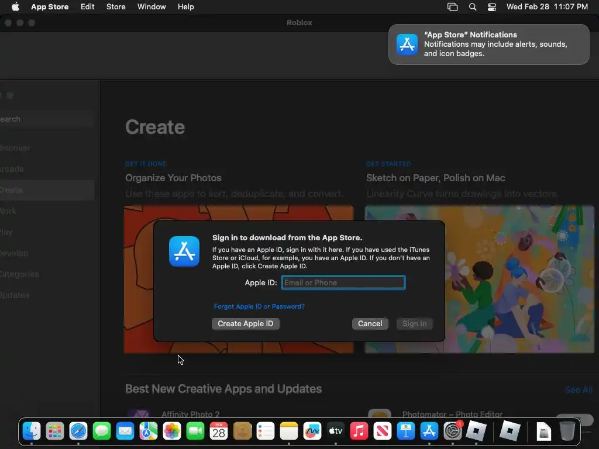Click the date and time in menu bar
Screen dimensions: 599x449
547,7
